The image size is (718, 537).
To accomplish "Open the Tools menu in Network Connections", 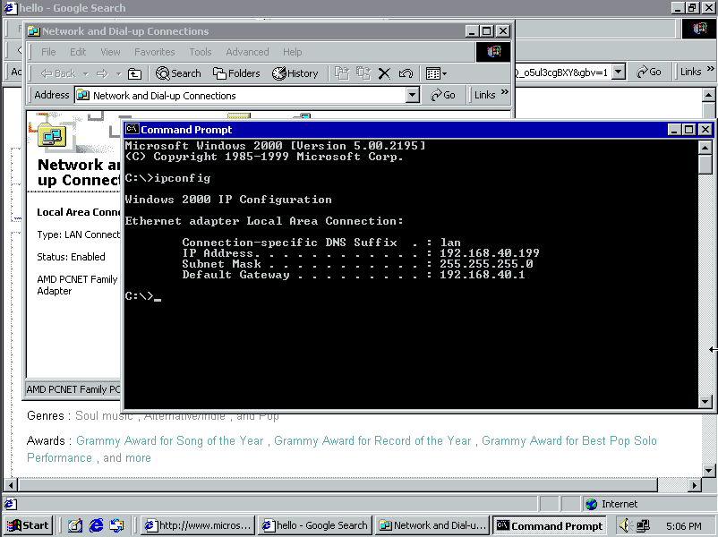I will 201,52.
